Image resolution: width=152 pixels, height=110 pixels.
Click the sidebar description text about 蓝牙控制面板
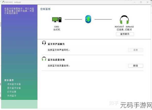pyautogui.click(x=19, y=11)
